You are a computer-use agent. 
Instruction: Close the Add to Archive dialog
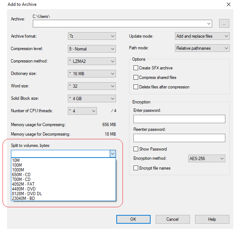click(x=229, y=4)
